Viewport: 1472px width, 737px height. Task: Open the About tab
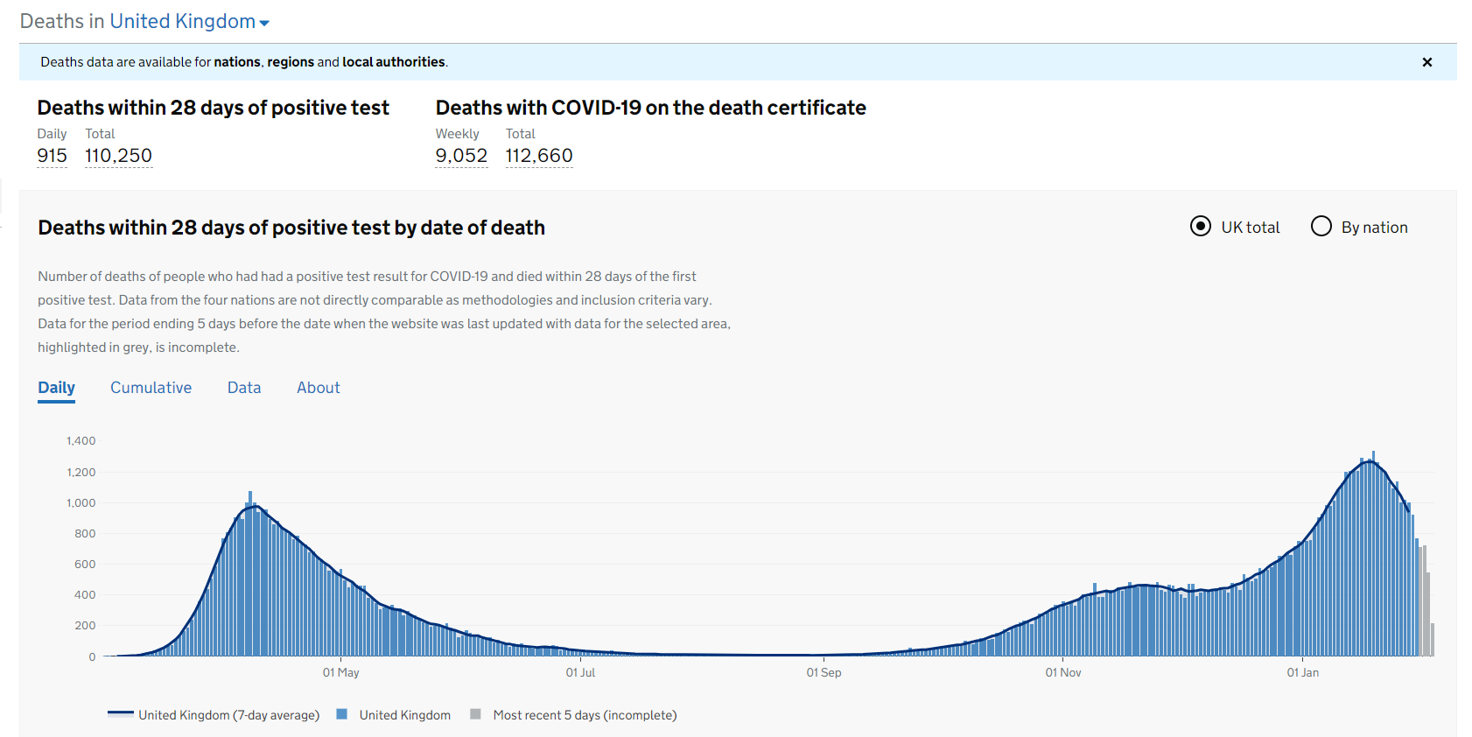[x=319, y=388]
